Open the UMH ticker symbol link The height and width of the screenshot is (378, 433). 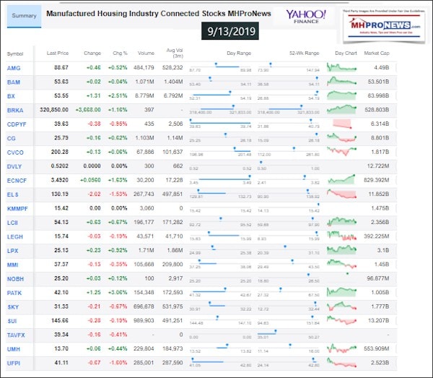[13, 349]
